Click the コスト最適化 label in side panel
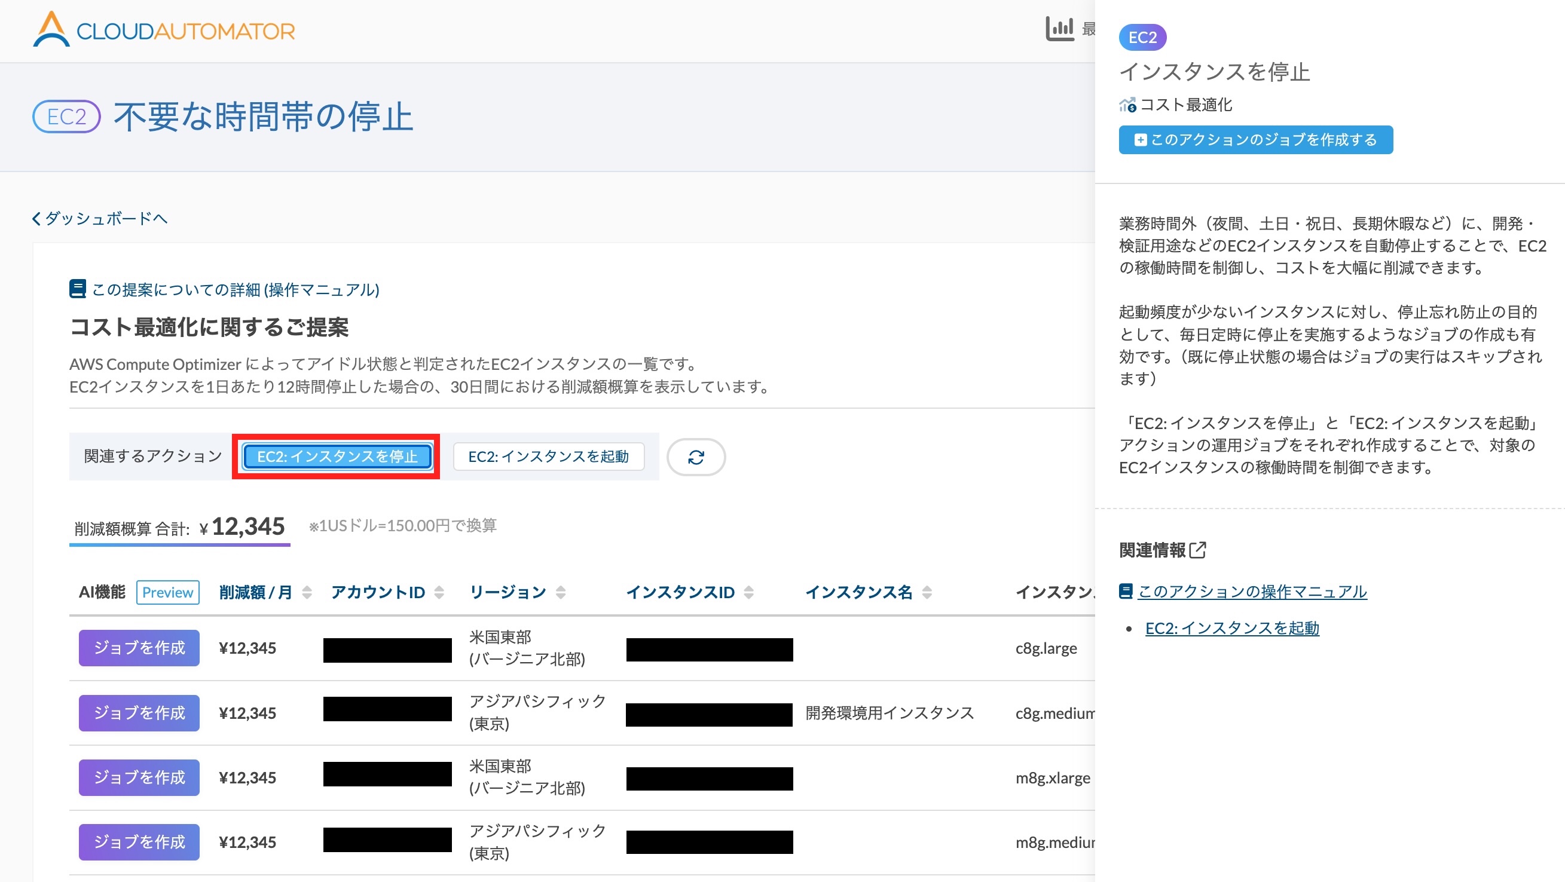 (1186, 105)
